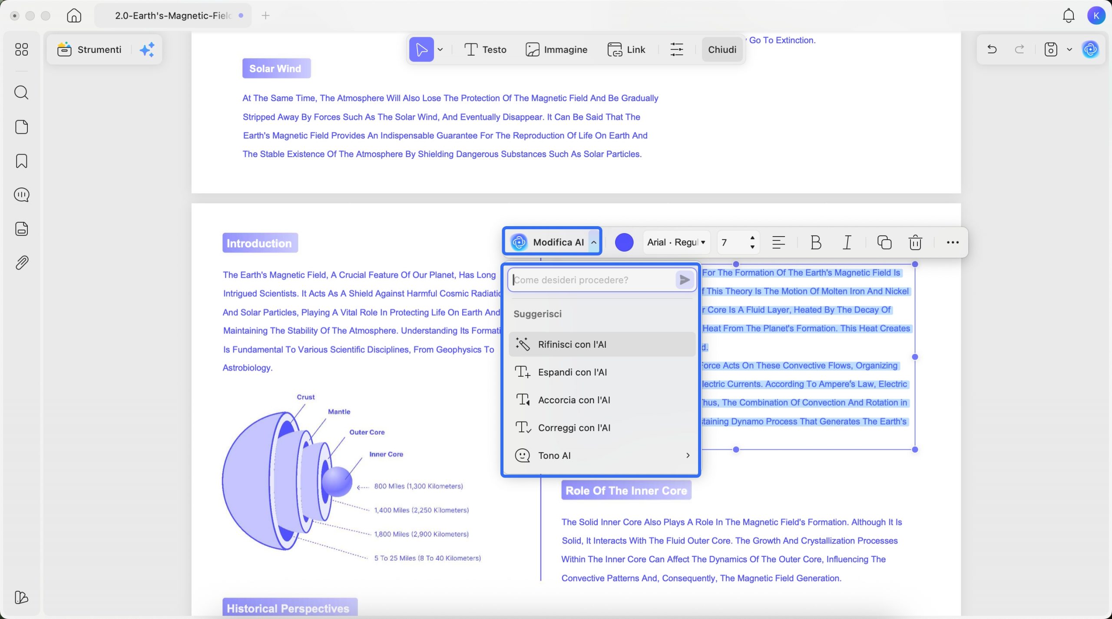Click the Come desideri procedere input field
This screenshot has width=1112, height=619.
[592, 280]
